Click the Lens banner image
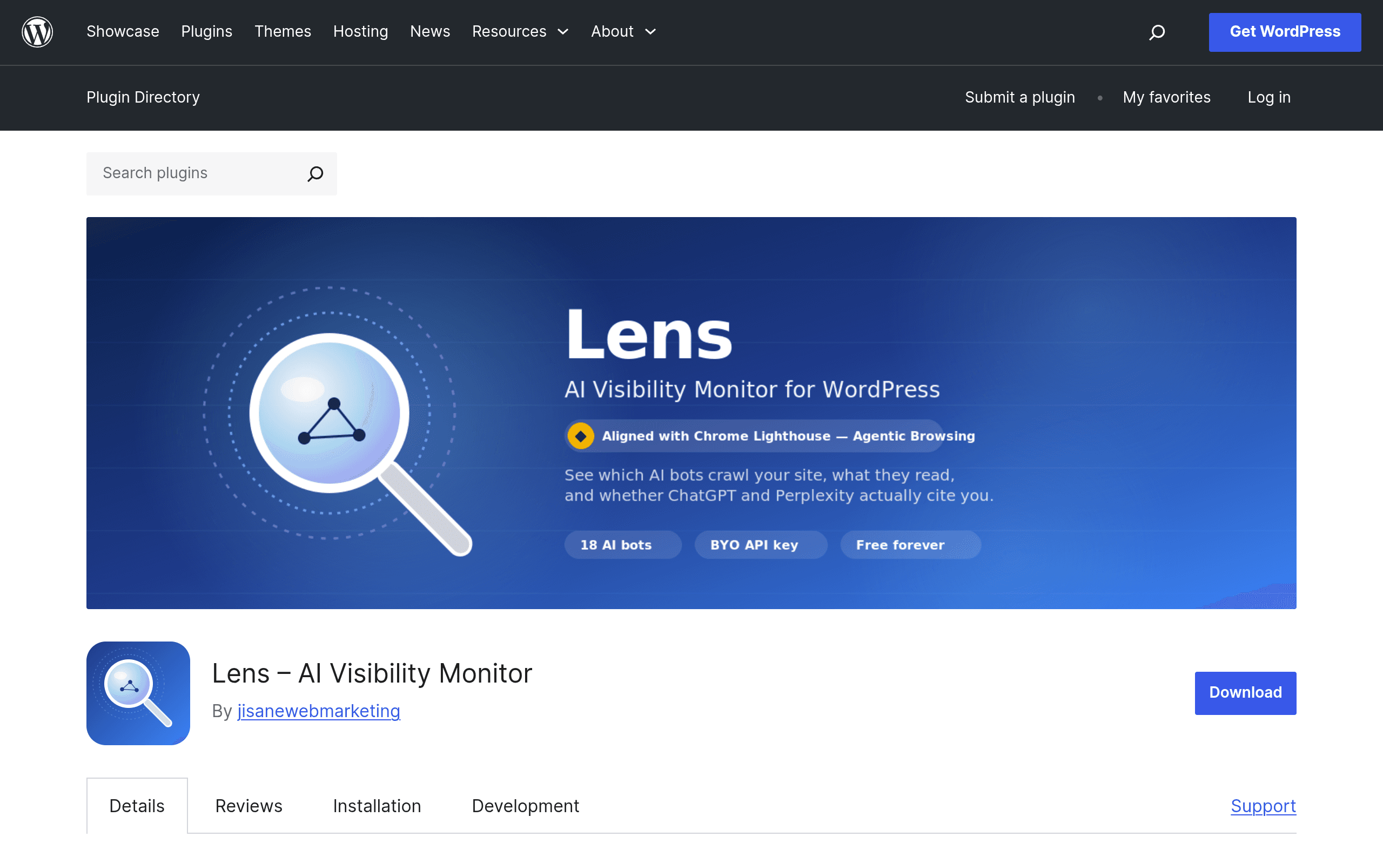This screenshot has height=864, width=1383. pyautogui.click(x=691, y=413)
